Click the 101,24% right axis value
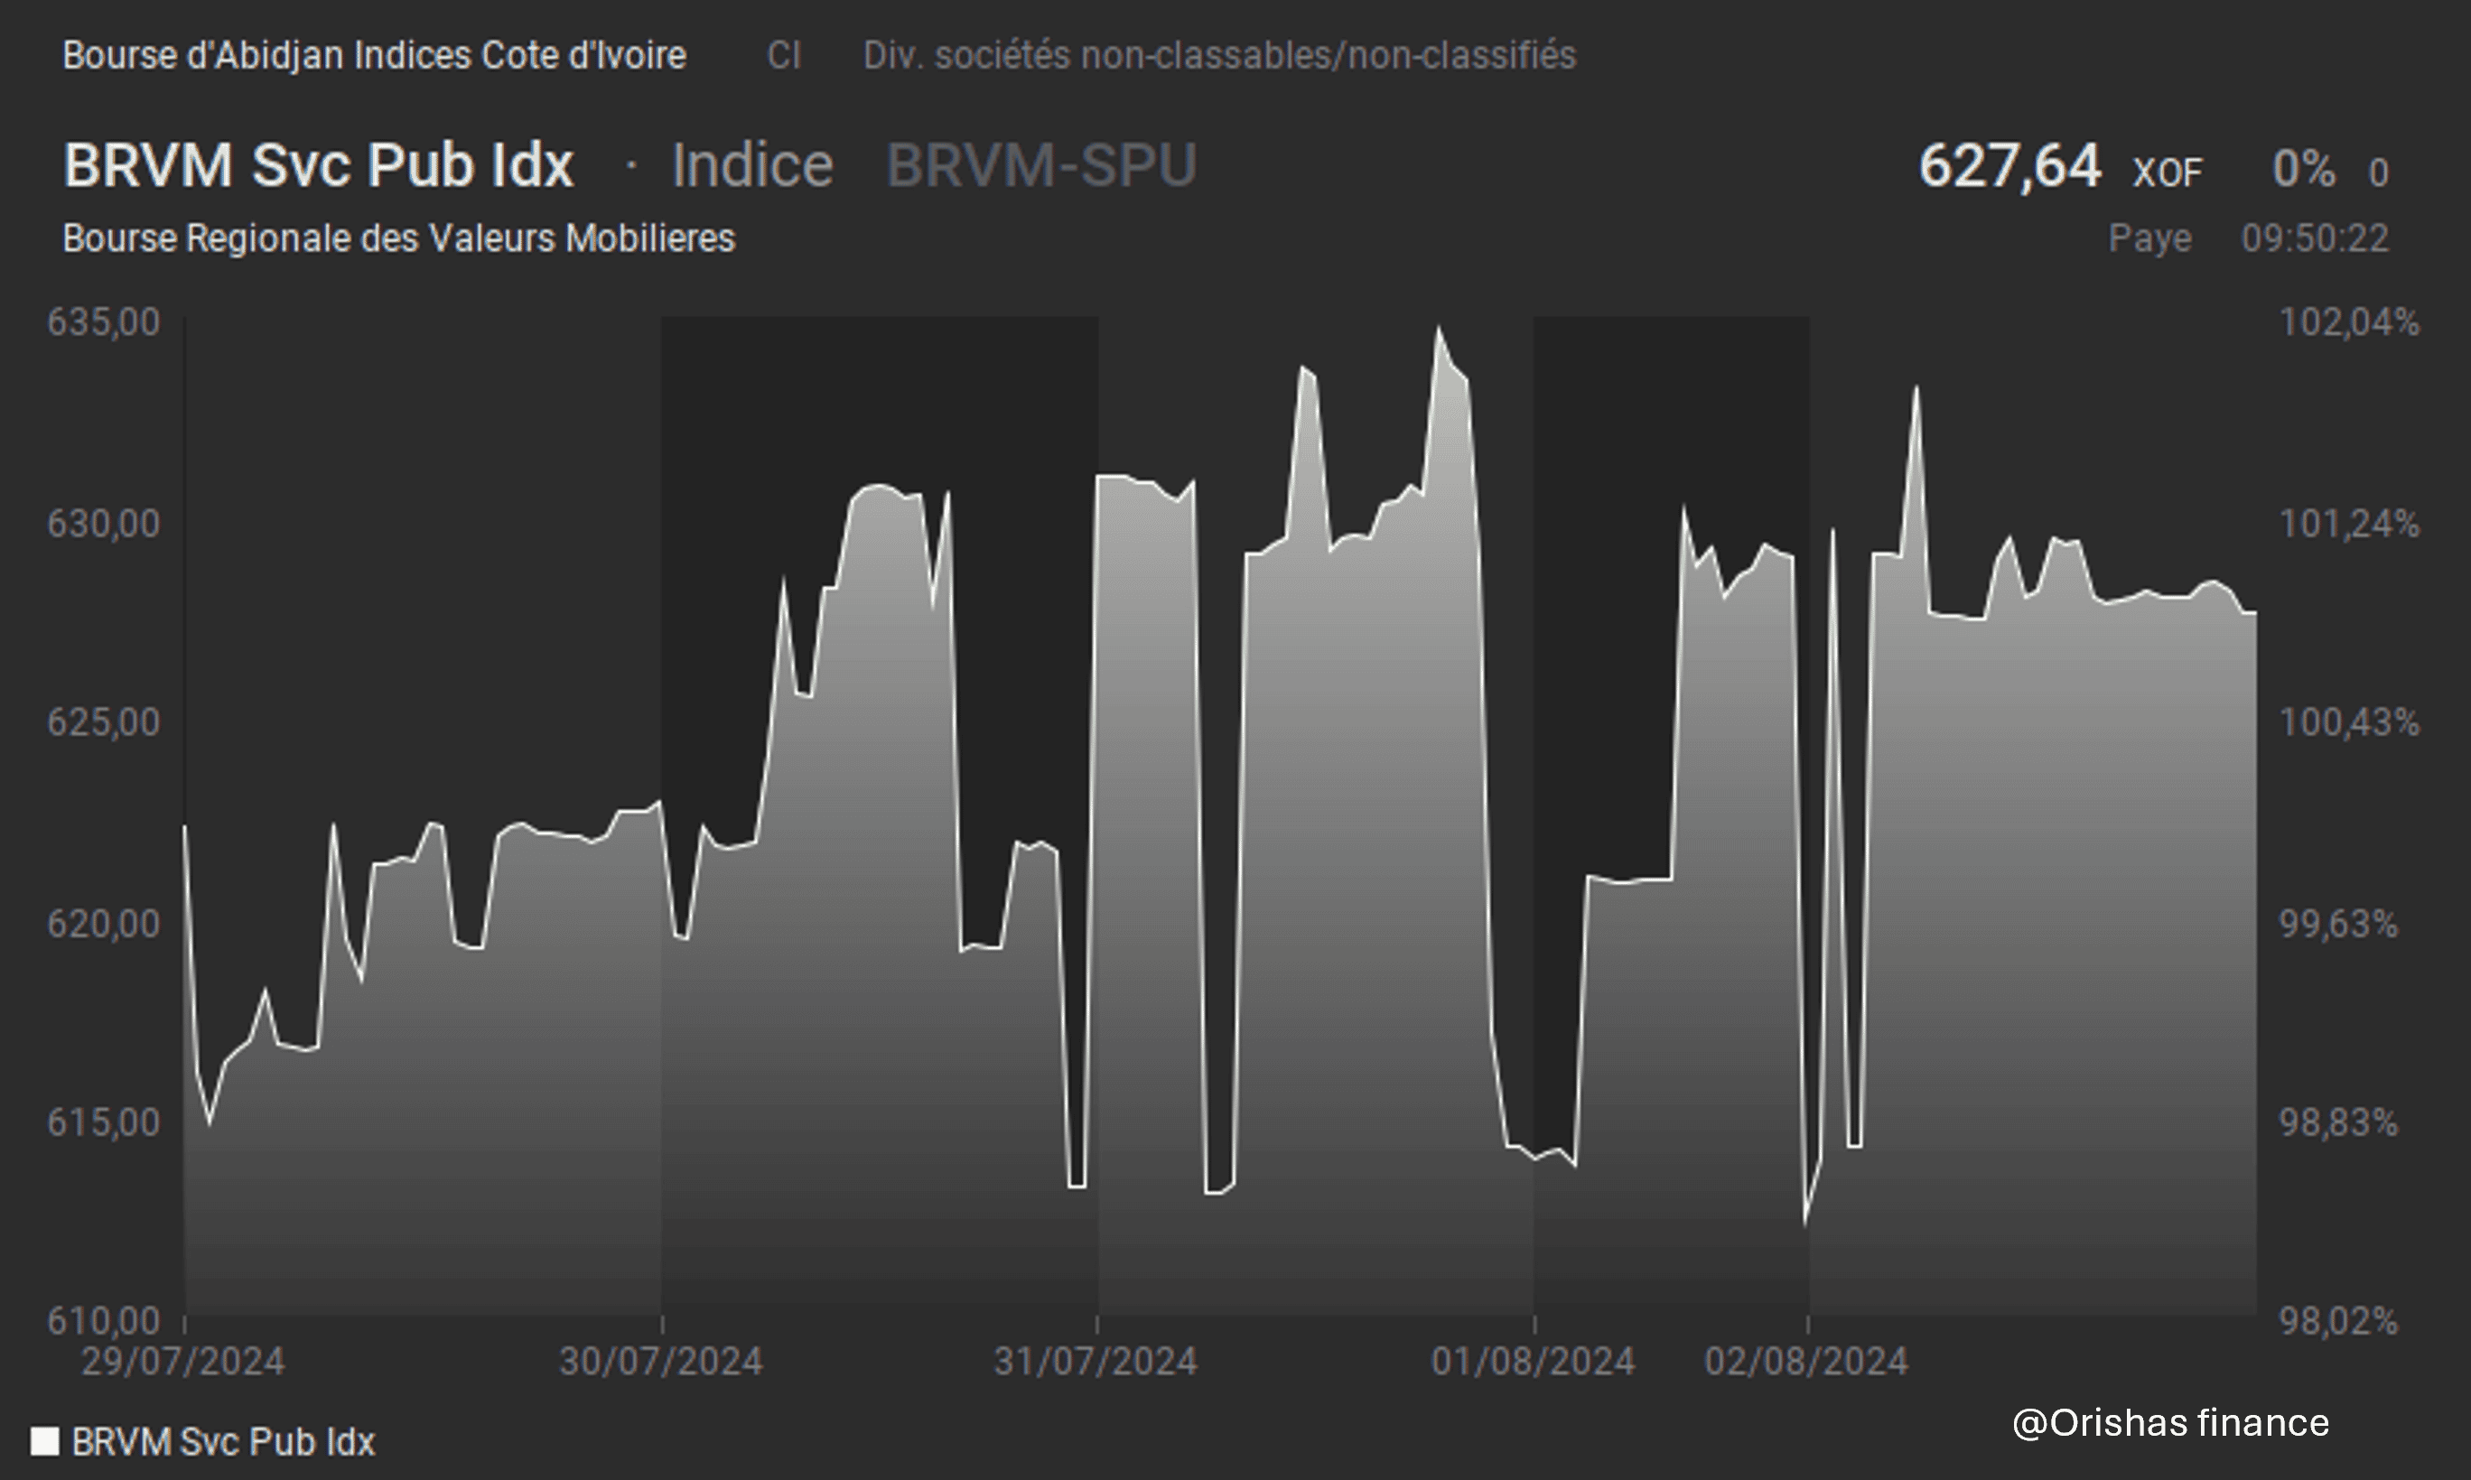 2349,524
